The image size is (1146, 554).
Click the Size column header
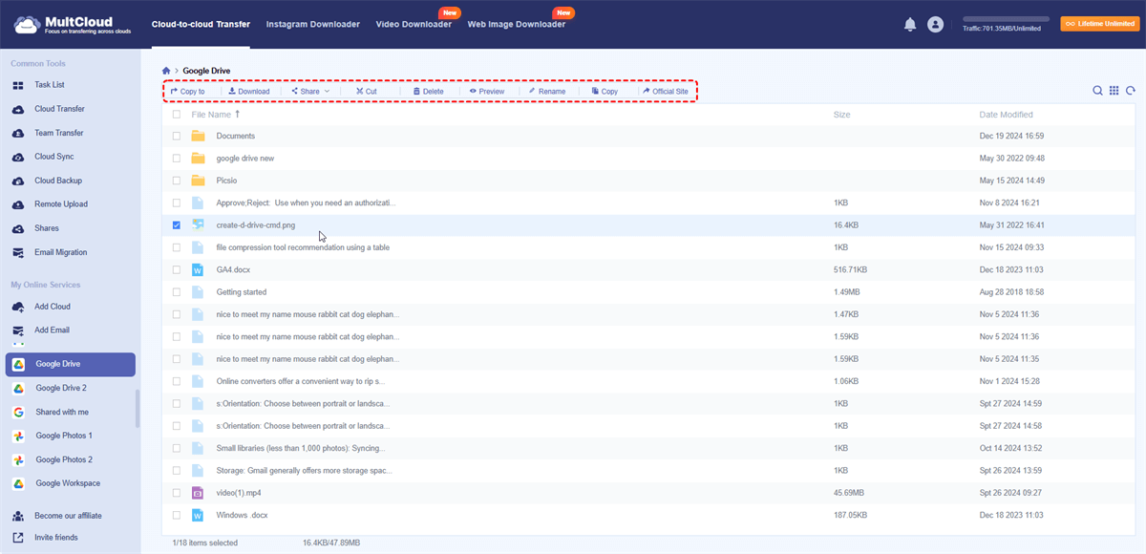coord(841,115)
